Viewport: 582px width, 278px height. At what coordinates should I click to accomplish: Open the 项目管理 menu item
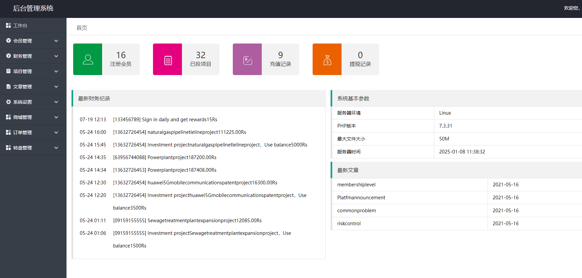coord(23,71)
